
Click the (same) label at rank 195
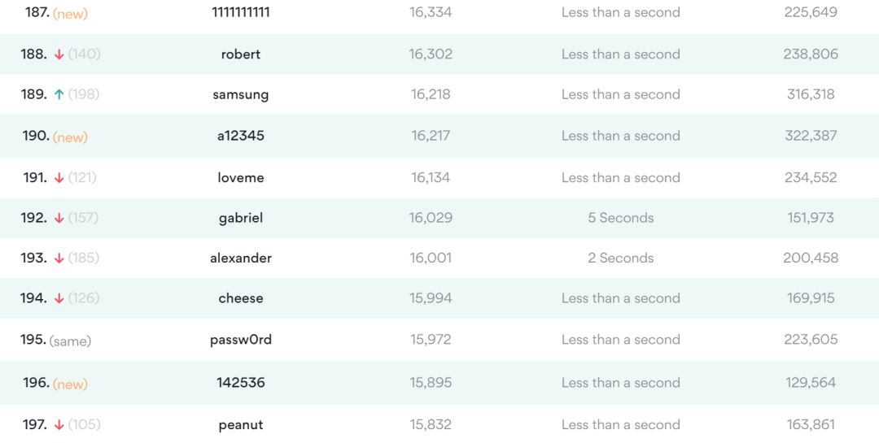pos(70,341)
